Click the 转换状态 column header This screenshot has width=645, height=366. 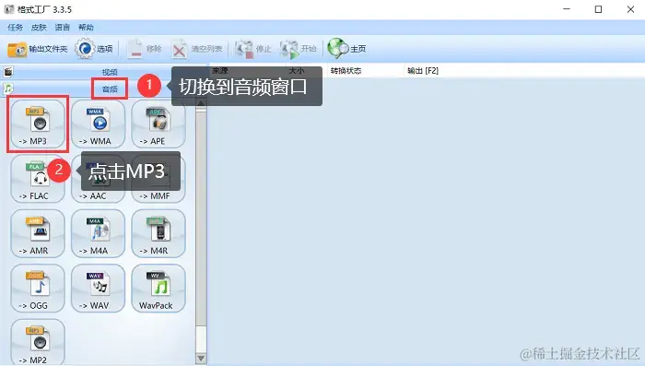tap(346, 71)
